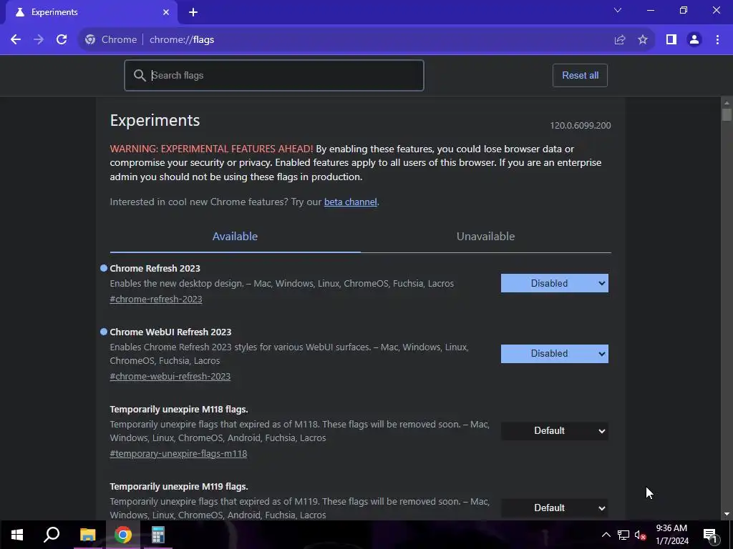The height and width of the screenshot is (549, 733).
Task: Switch to the Available tab
Action: coord(235,237)
